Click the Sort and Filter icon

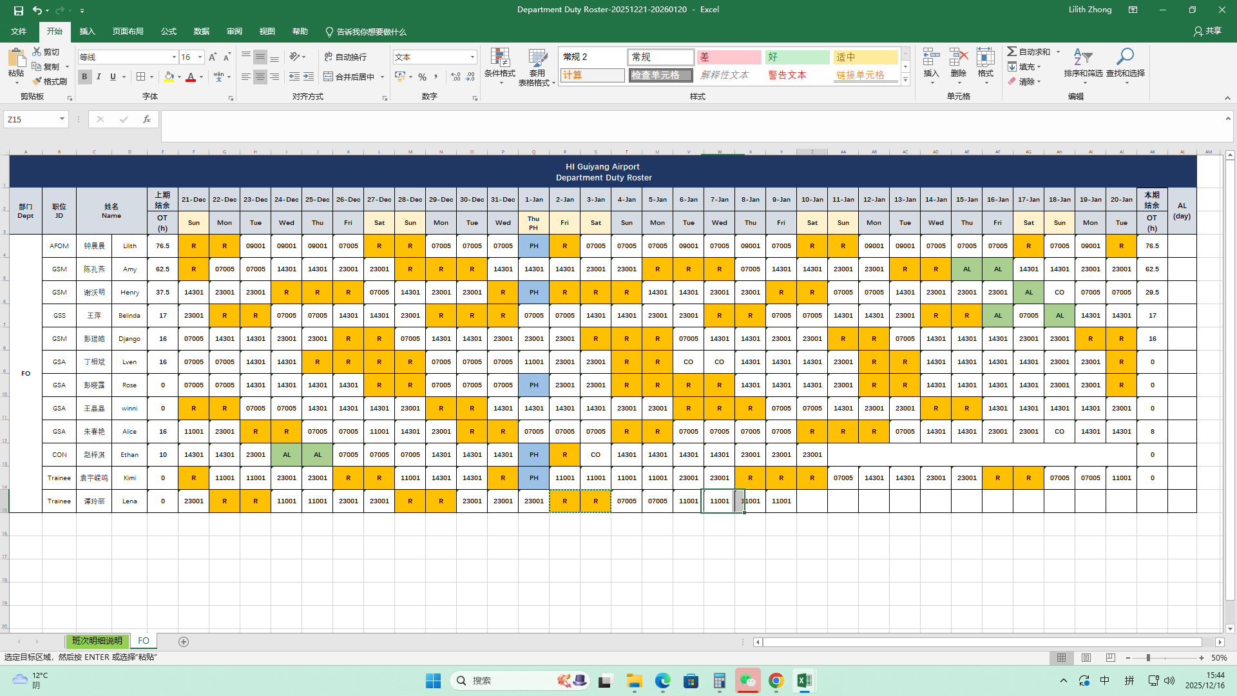click(1082, 57)
